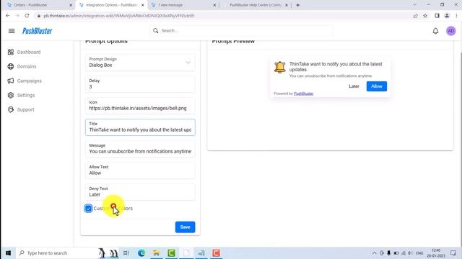Bookmark this page with the star icon
The height and width of the screenshot is (259, 462).
pos(425,16)
